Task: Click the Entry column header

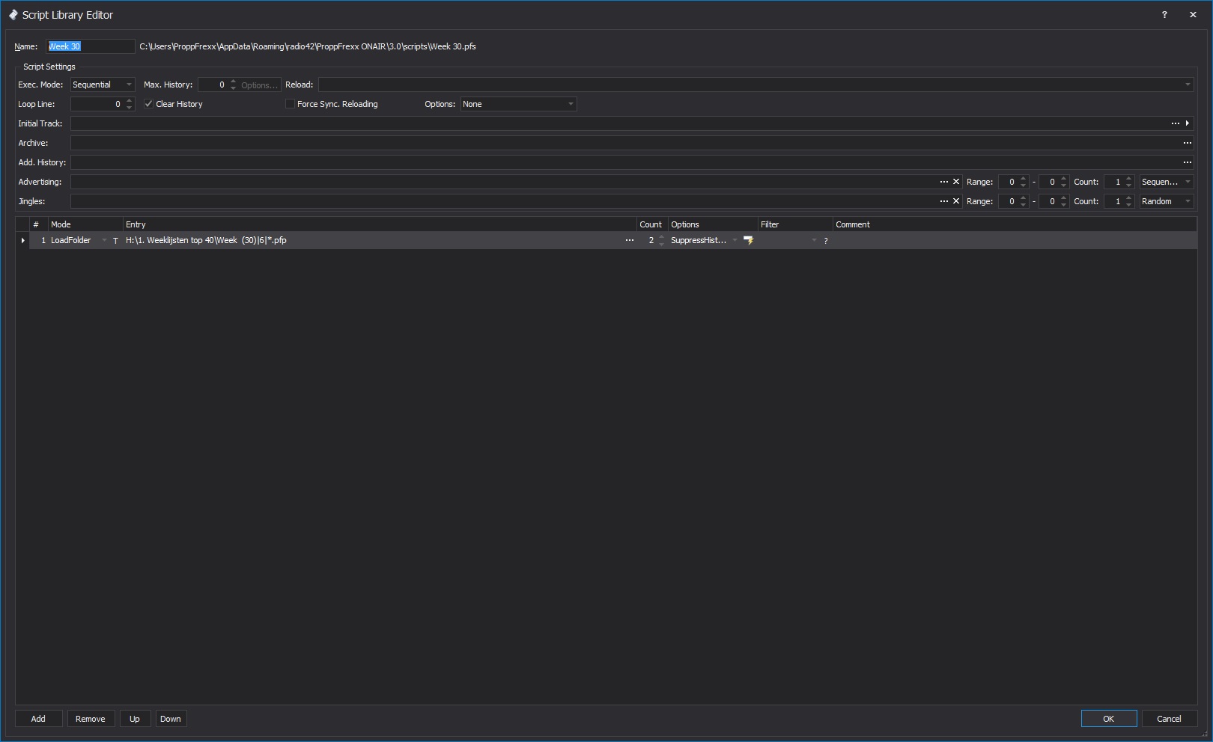Action: point(379,224)
